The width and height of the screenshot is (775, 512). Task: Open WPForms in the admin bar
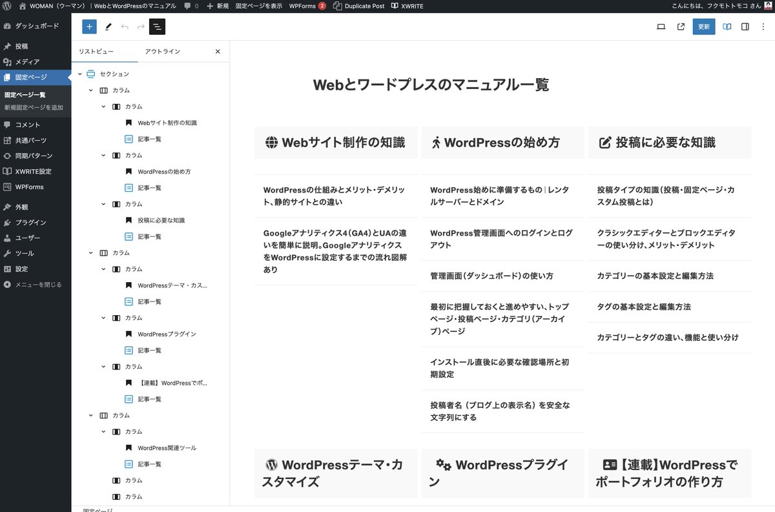(x=307, y=6)
